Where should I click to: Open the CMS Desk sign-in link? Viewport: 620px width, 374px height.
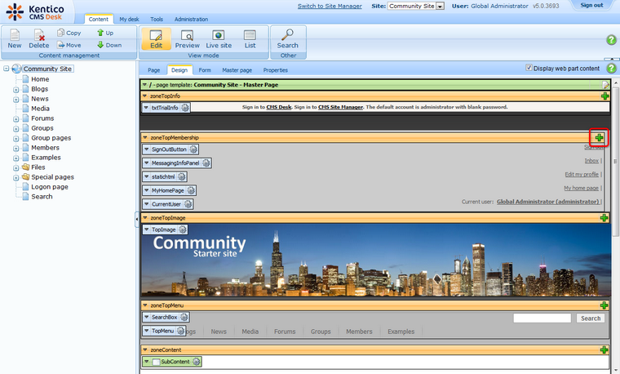[279, 107]
